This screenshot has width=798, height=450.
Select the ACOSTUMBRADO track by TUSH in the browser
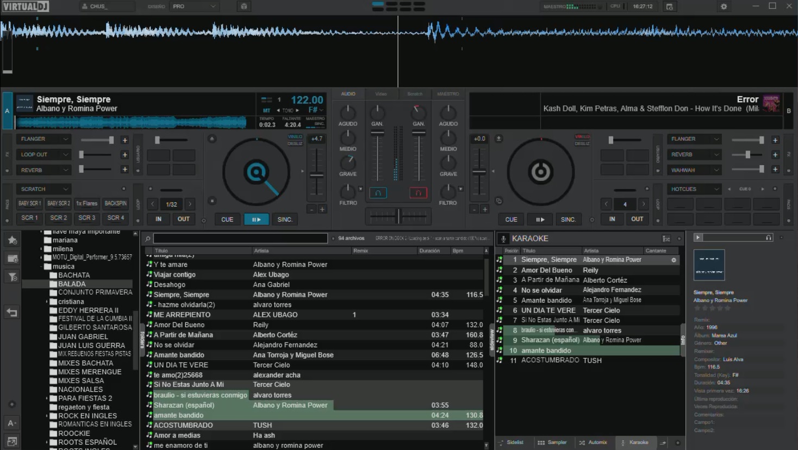coord(315,426)
